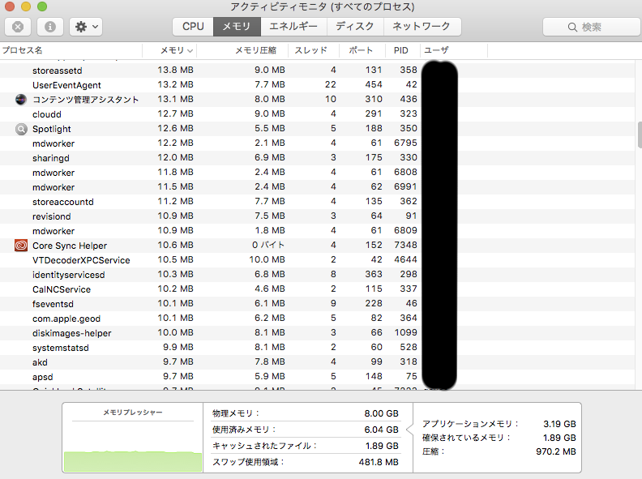Viewport: 642px width, 479px height.
Task: Click the 確保されているメモリ 1.89 GB entry
Action: [x=499, y=438]
